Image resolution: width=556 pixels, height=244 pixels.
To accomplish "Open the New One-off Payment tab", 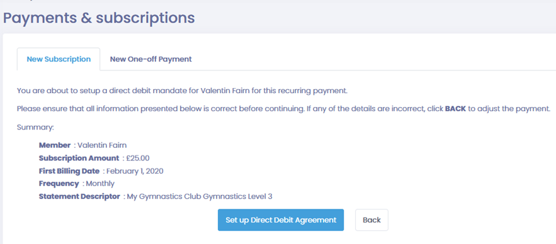I will (150, 59).
